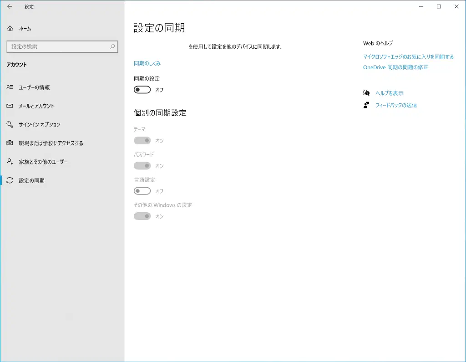Image resolution: width=466 pixels, height=362 pixels.
Task: Click the 設定の検索 search field
Action: click(x=57, y=46)
